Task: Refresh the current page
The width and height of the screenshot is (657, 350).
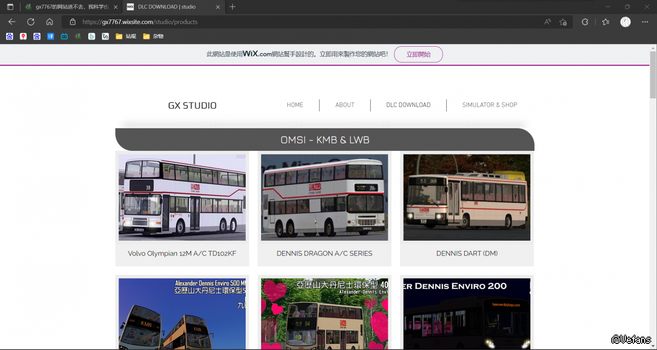Action: click(31, 22)
